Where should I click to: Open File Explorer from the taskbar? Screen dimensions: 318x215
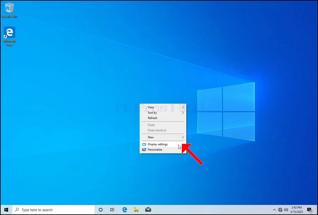point(136,210)
